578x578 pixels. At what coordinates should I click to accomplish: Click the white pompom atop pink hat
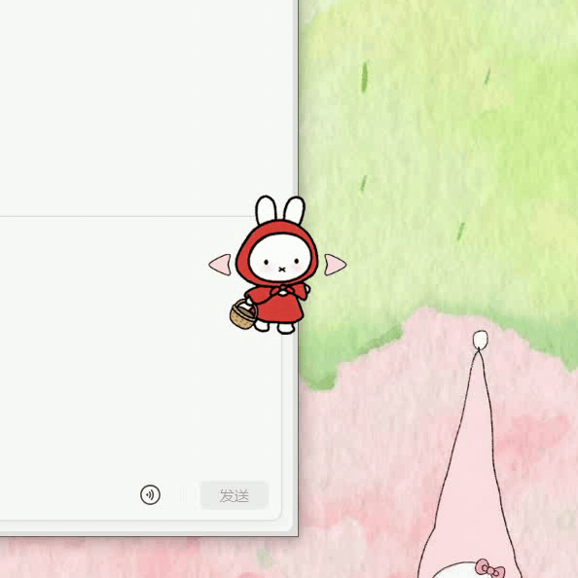[x=481, y=339]
